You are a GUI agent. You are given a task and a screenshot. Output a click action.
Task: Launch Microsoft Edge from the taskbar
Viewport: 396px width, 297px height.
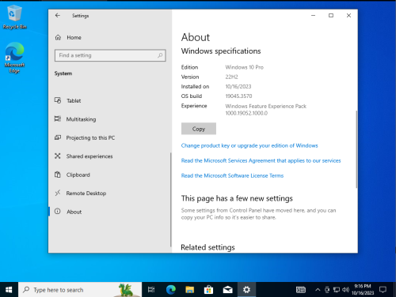point(171,290)
